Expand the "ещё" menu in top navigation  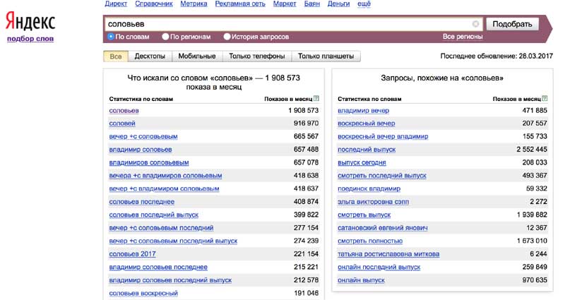(x=364, y=4)
